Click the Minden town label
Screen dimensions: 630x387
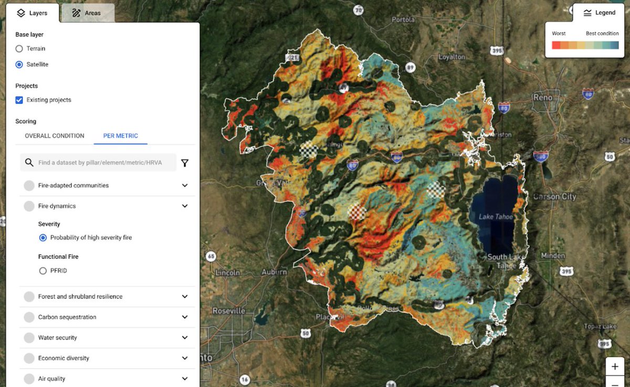point(552,256)
